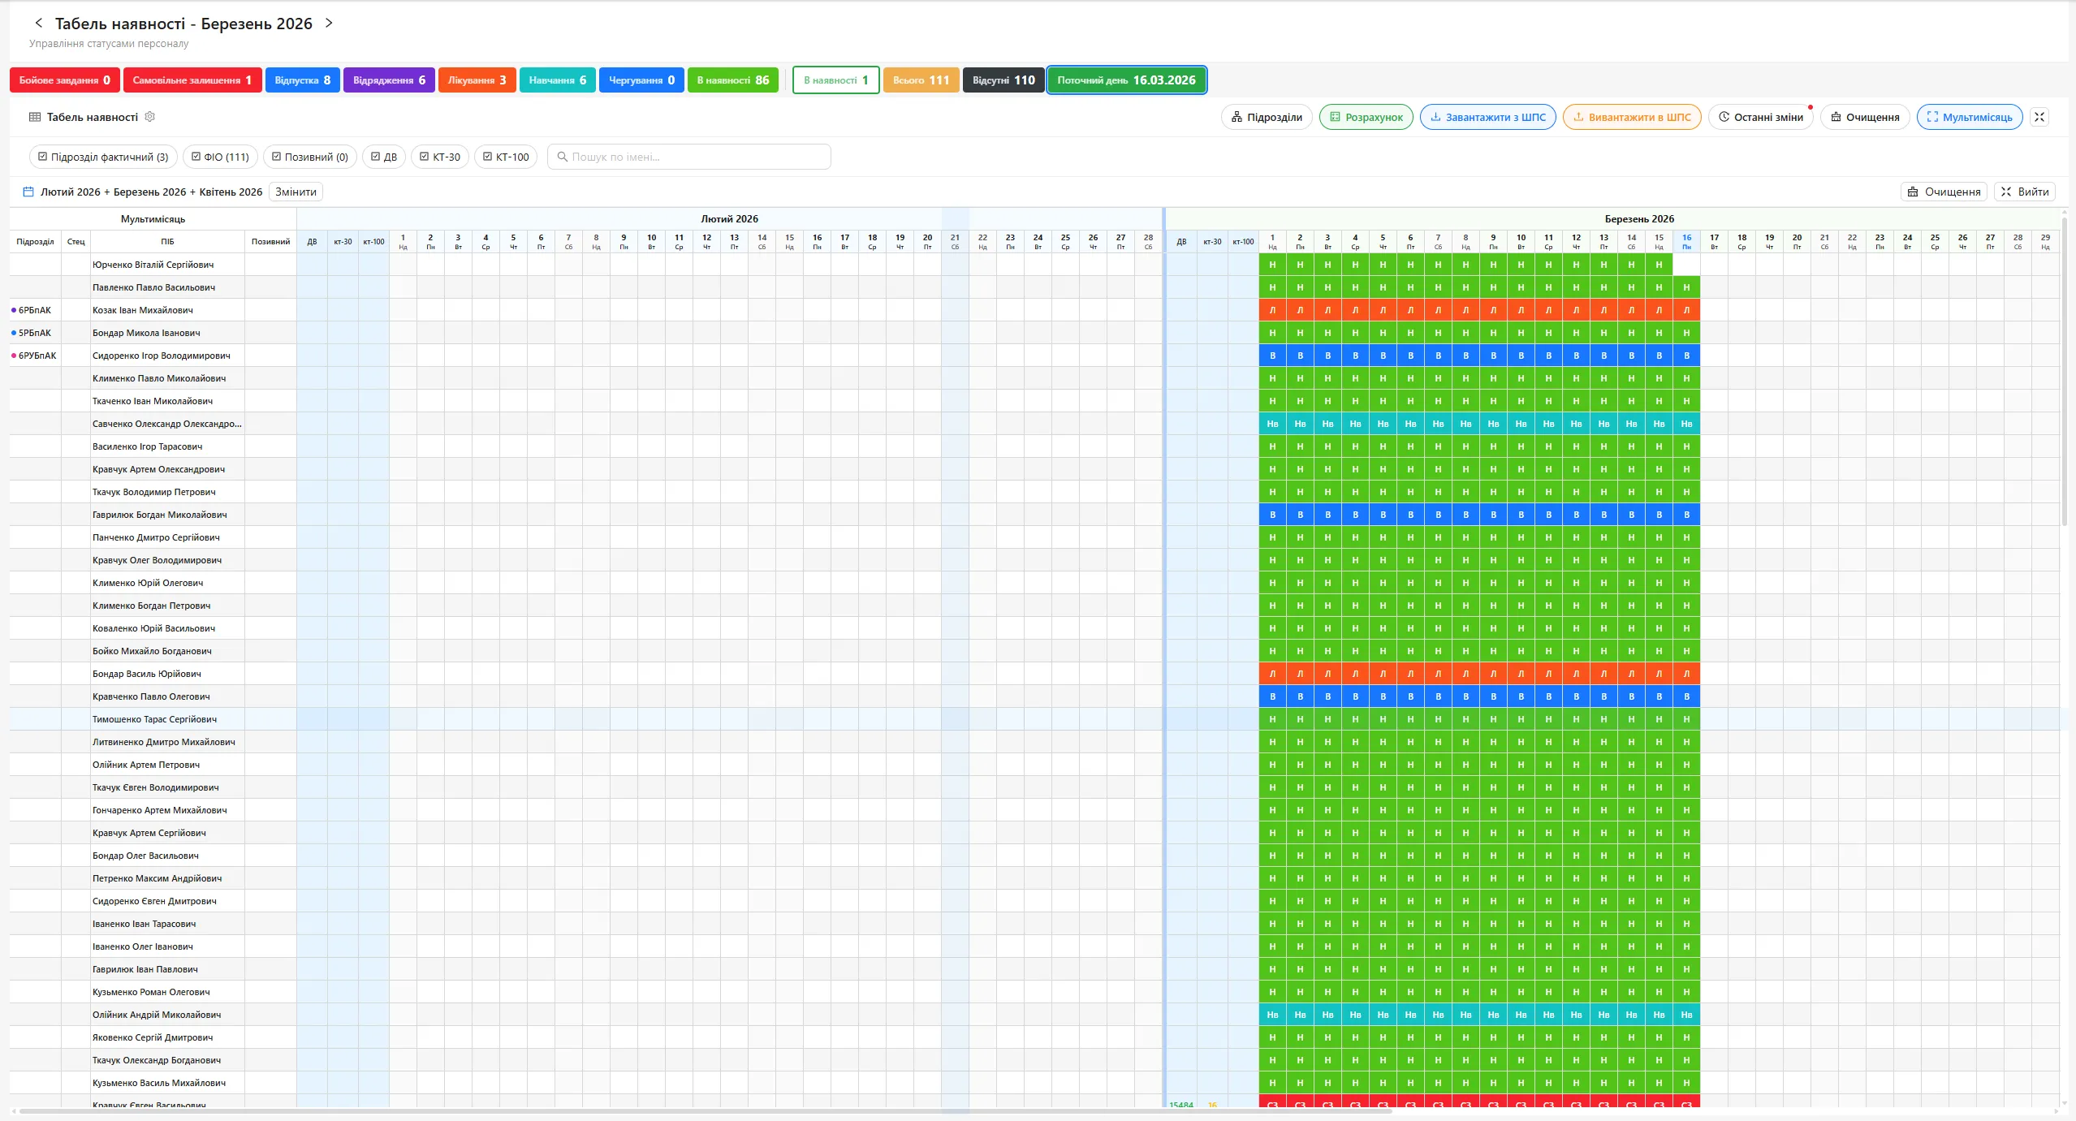Switch to the В наявності tab
This screenshot has width=2076, height=1121.
(835, 80)
